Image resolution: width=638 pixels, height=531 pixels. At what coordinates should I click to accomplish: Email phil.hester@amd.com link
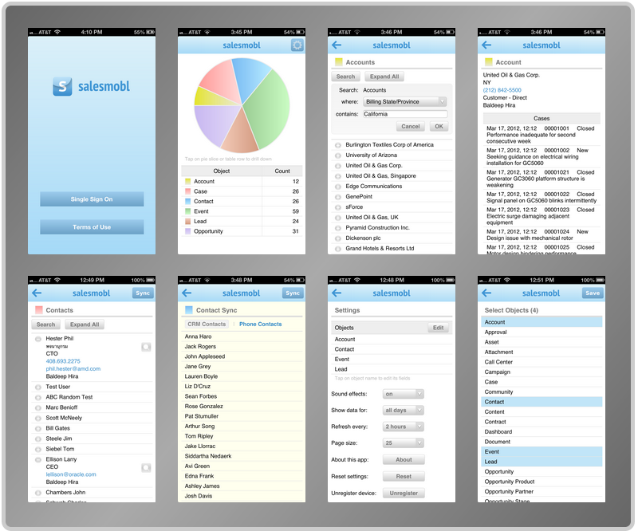[73, 368]
